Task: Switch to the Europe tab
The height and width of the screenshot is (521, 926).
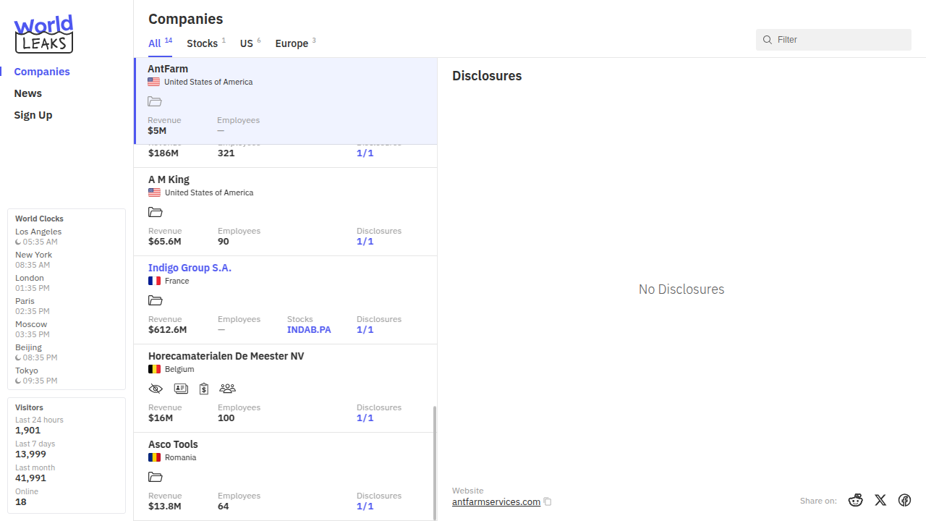Action: coord(295,43)
